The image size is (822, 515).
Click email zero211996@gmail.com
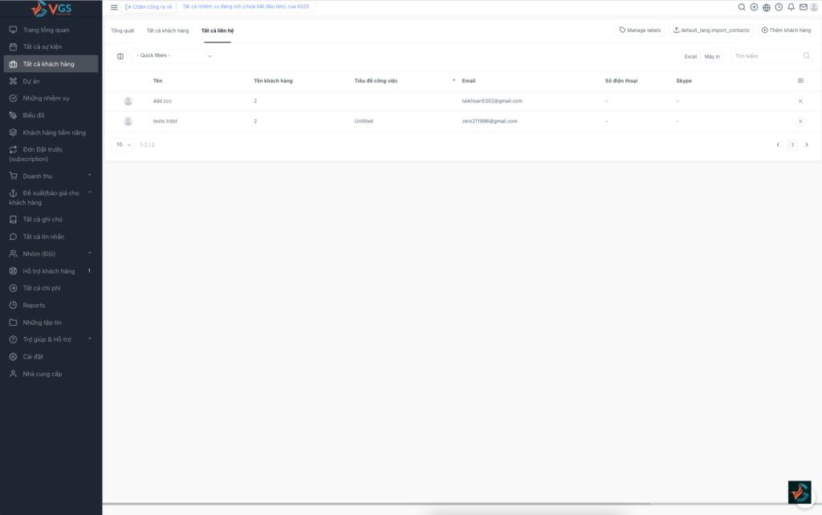pyautogui.click(x=490, y=121)
